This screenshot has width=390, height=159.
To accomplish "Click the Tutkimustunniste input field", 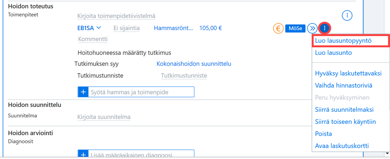I will (x=184, y=76).
